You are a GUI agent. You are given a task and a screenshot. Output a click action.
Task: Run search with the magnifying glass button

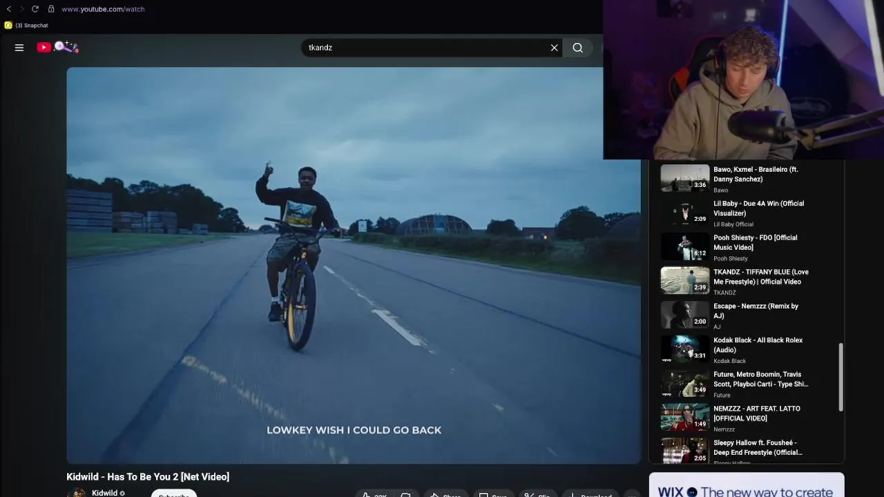coord(577,48)
